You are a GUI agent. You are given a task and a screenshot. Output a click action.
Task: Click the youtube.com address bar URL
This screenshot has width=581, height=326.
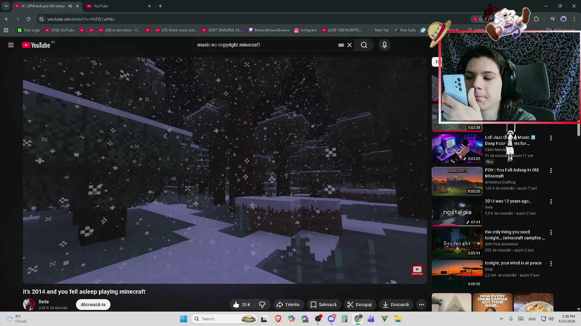(x=81, y=19)
